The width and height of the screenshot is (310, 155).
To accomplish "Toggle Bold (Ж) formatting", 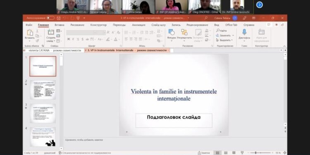I will 68,39.
